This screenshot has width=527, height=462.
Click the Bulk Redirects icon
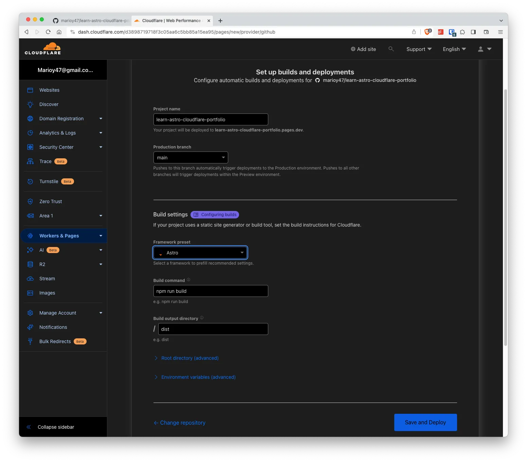tap(30, 341)
